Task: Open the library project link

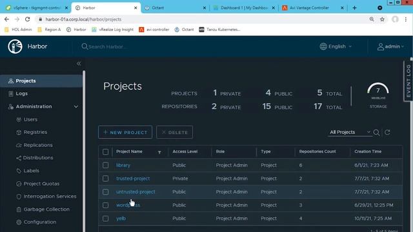Action: tap(123, 165)
